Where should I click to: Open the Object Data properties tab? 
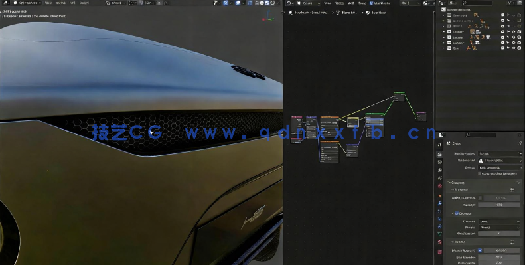pyautogui.click(x=439, y=234)
